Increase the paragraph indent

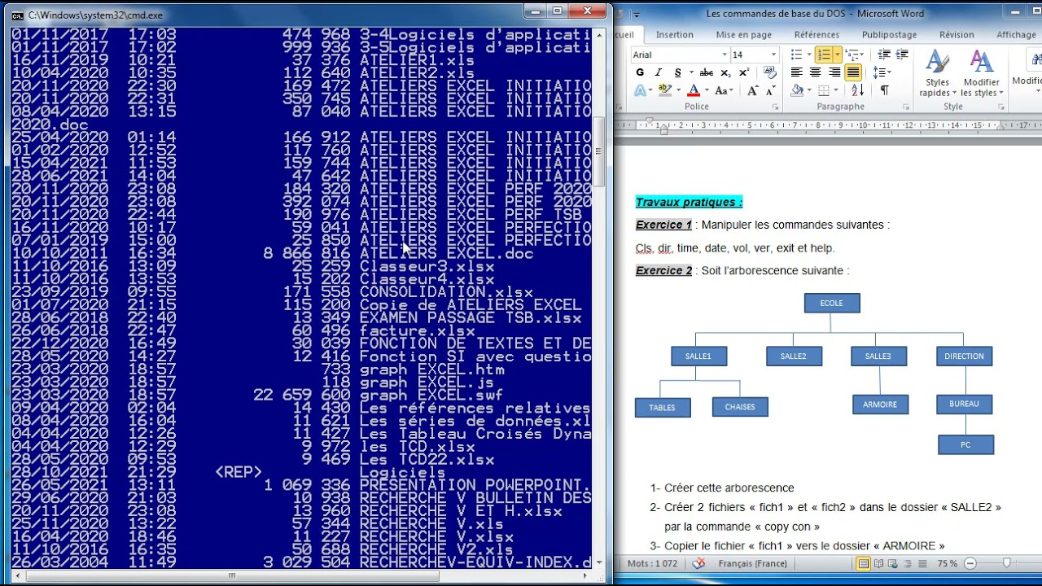[902, 55]
